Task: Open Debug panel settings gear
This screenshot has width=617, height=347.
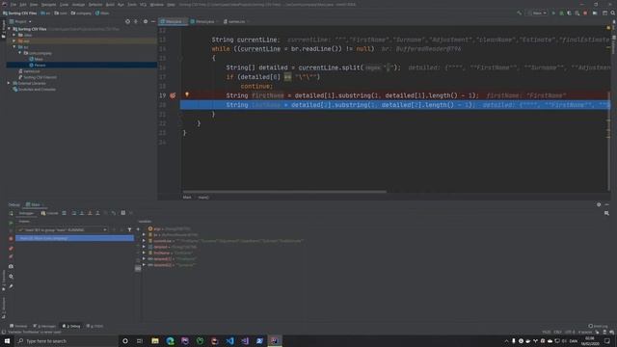Action: (599, 204)
